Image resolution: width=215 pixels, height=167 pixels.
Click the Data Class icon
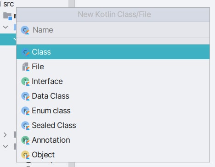25,96
